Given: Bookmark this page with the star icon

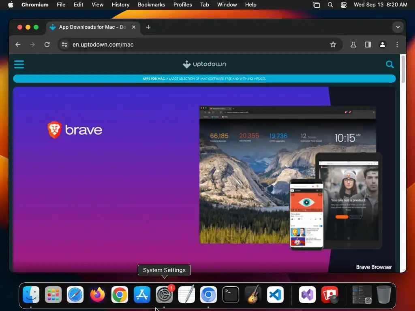Looking at the screenshot, I should point(333,45).
